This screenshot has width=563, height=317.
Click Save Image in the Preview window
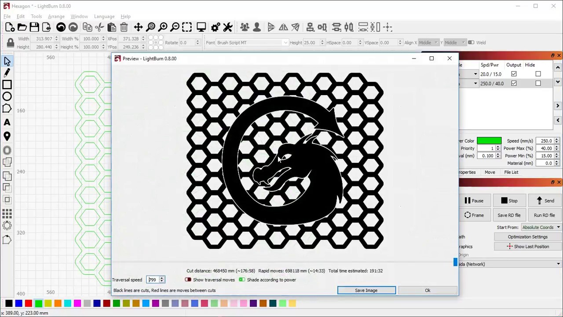[366, 290]
